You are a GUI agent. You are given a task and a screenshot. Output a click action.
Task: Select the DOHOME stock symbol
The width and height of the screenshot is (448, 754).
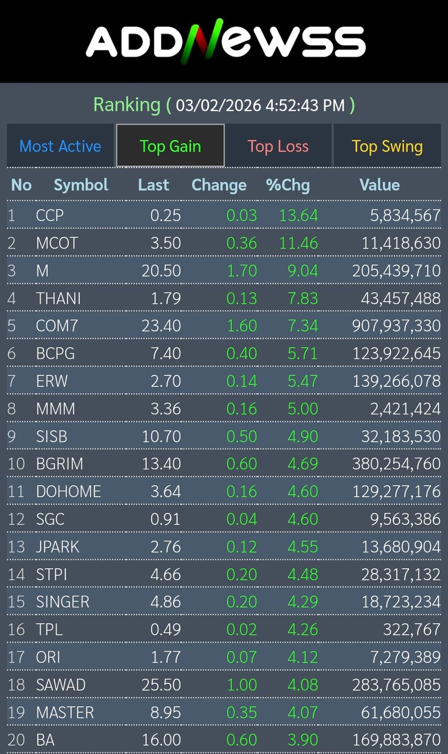tap(69, 491)
